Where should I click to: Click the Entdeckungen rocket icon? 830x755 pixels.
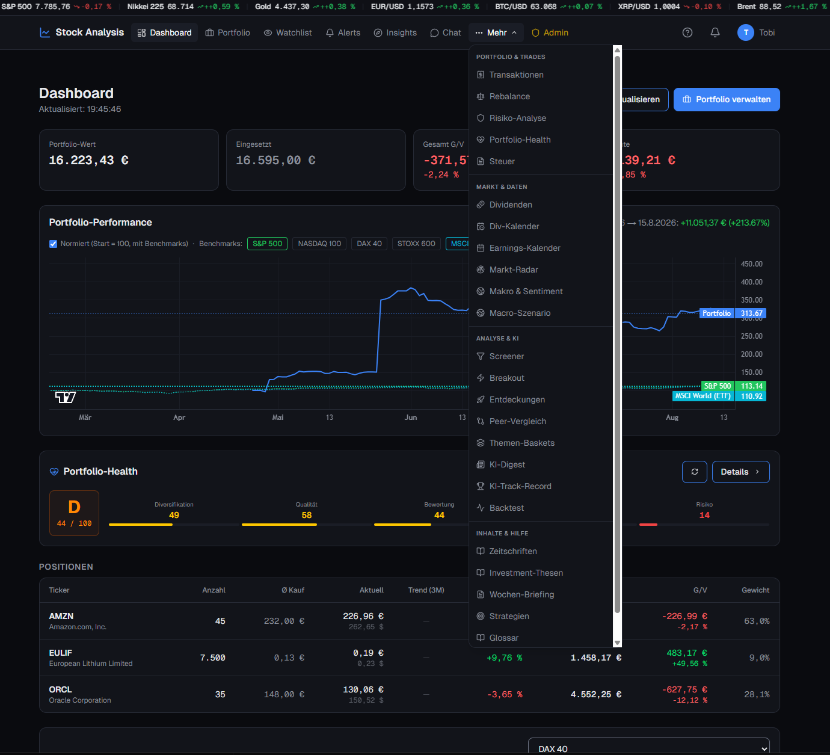coord(481,399)
